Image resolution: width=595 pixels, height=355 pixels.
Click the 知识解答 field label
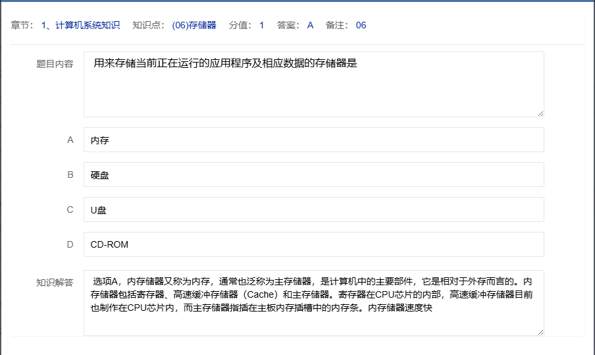pyautogui.click(x=55, y=283)
